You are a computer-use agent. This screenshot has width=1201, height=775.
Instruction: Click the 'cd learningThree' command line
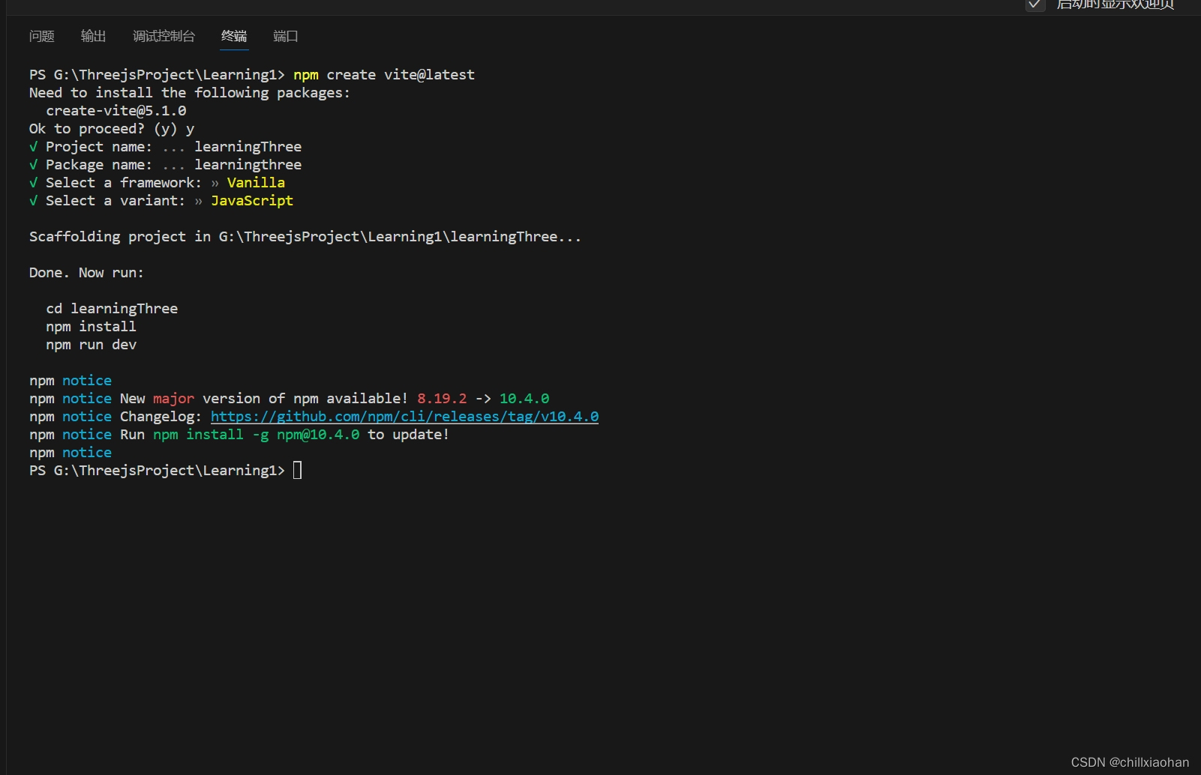tap(112, 309)
